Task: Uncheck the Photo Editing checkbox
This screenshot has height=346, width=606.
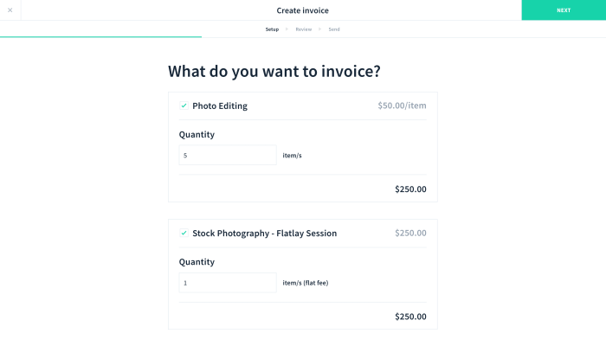Action: [x=184, y=106]
